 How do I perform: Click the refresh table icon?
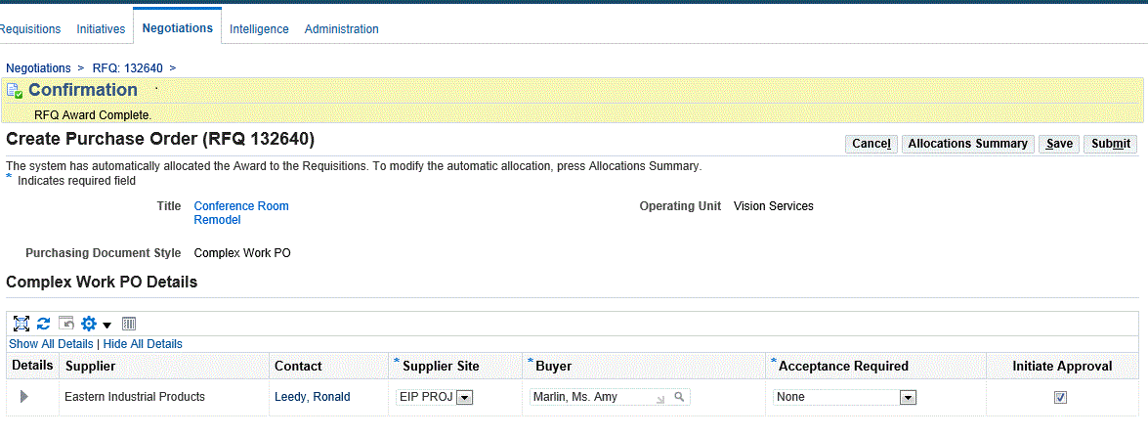[x=43, y=324]
